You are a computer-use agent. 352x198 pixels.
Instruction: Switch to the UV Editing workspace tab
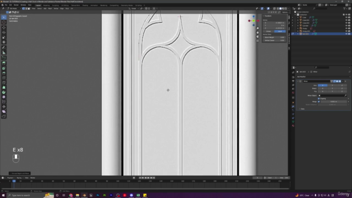[x=65, y=5]
